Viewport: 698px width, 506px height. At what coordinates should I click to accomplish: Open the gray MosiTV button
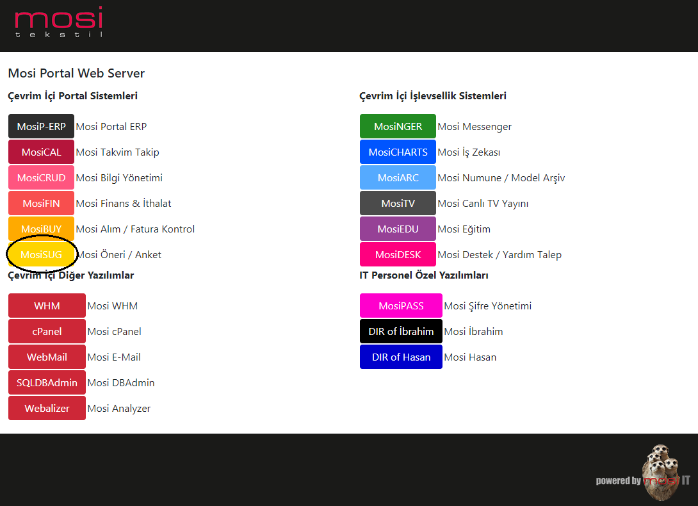pos(398,203)
